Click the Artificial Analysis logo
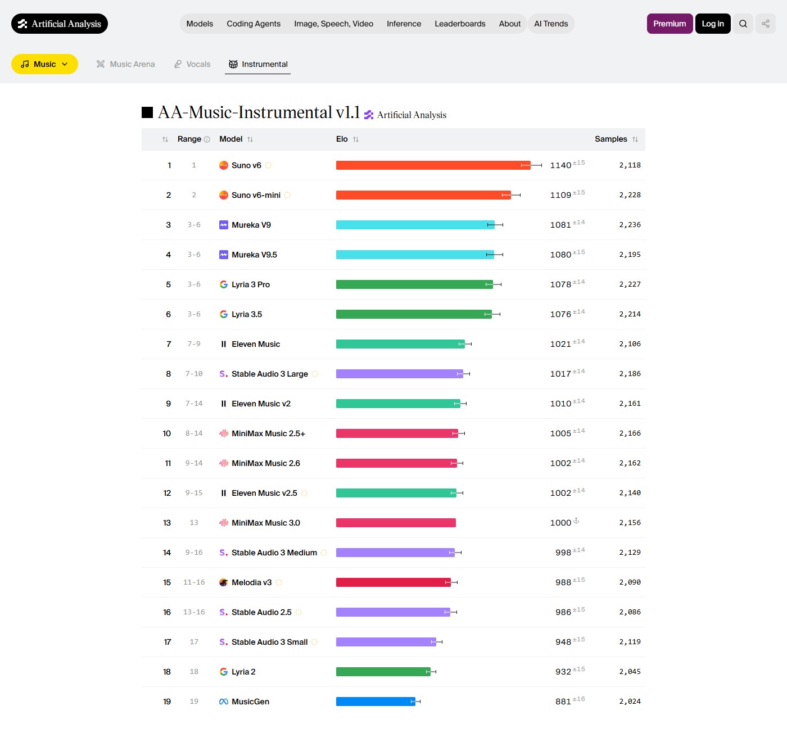Screen dimensions: 787x742 60,24
